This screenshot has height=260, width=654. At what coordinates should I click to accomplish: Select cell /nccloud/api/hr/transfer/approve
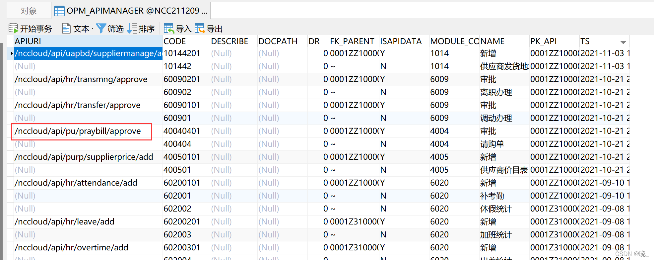click(x=88, y=105)
